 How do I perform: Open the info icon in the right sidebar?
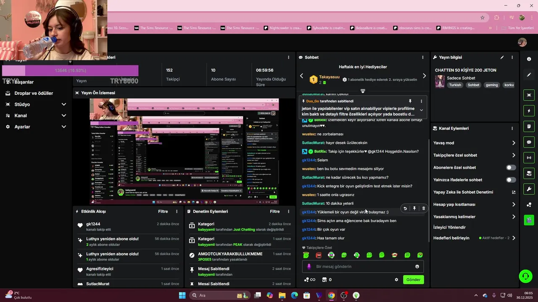pyautogui.click(x=529, y=59)
